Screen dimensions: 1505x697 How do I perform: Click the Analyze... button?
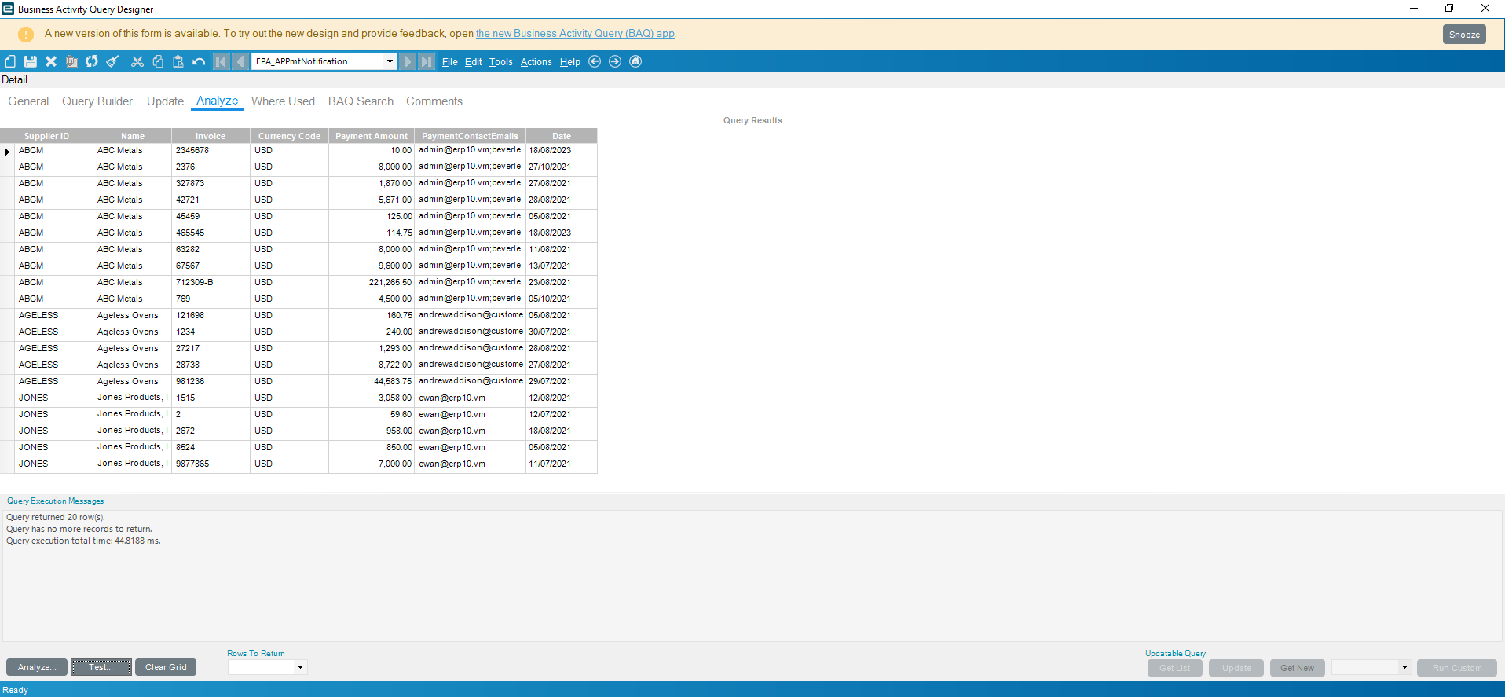click(x=37, y=667)
